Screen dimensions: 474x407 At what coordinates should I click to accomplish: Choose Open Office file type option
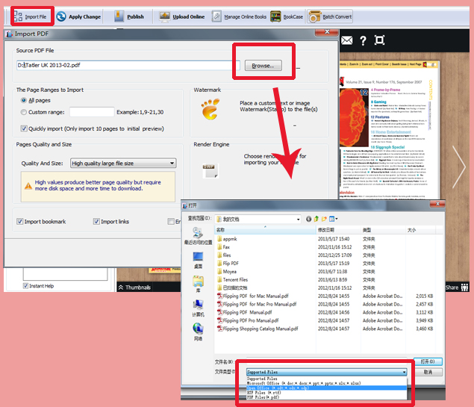point(326,388)
